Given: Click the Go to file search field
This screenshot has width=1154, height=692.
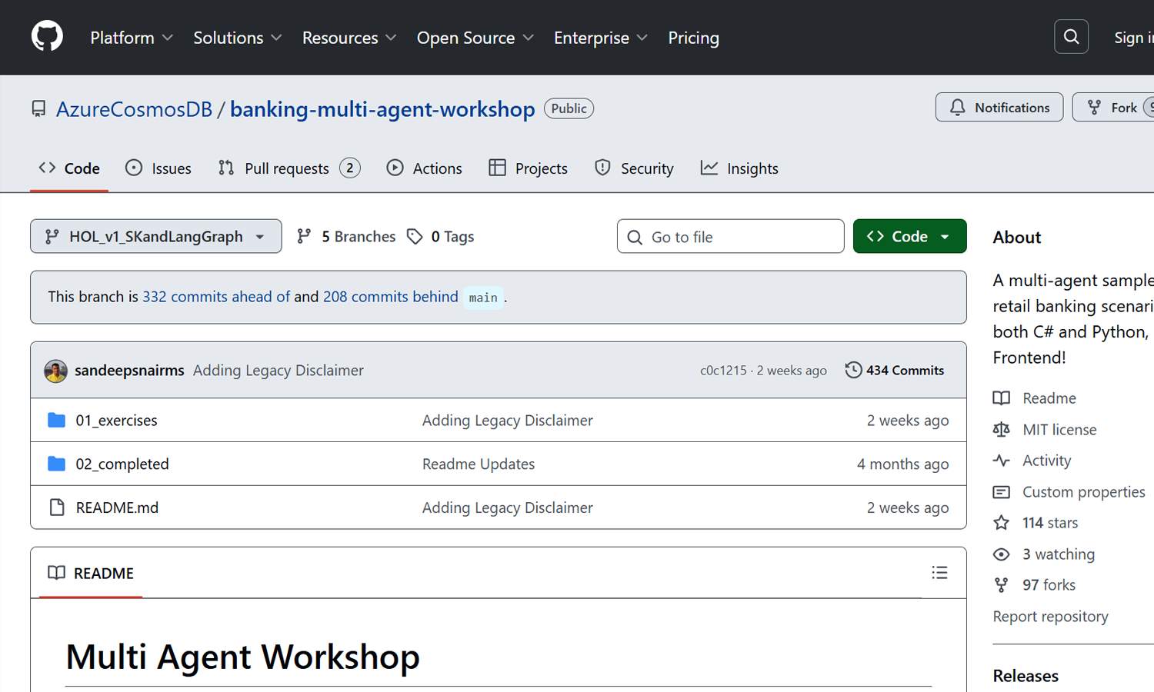Looking at the screenshot, I should coord(731,237).
